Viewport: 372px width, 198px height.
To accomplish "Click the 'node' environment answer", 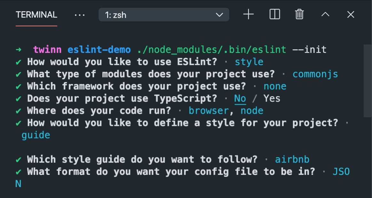I will (x=252, y=111).
